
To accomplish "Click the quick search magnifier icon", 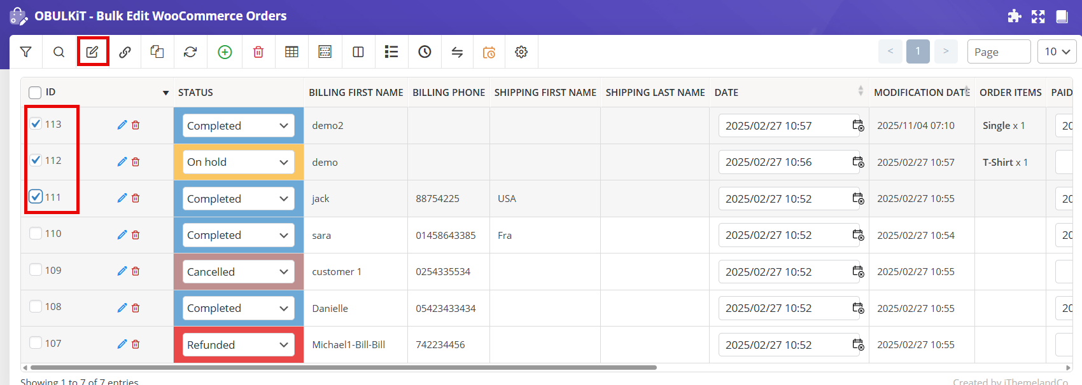I will tap(59, 52).
